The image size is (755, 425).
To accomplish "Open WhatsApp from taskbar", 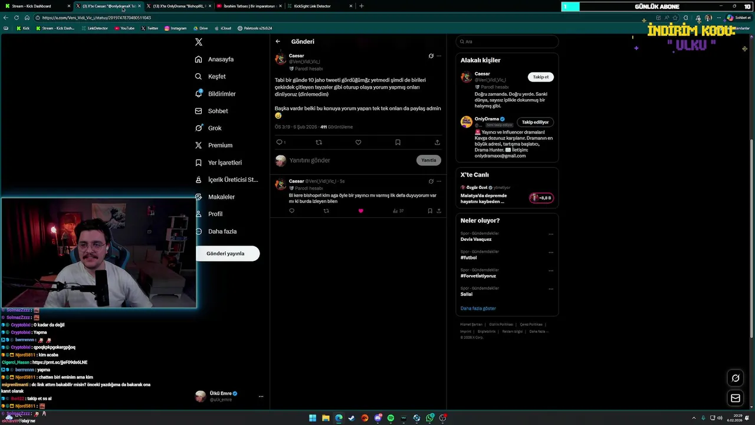I will (430, 418).
